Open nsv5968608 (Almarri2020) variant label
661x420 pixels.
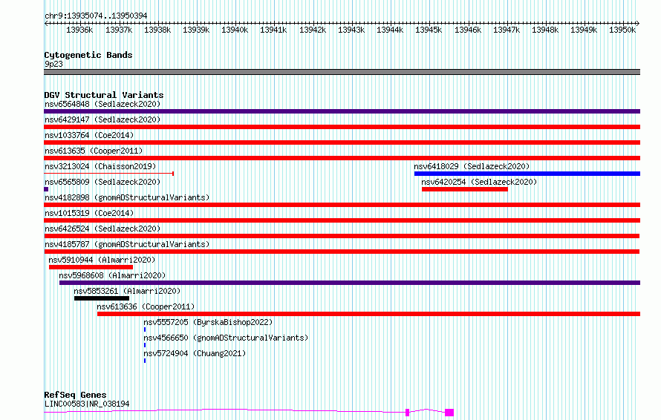click(112, 275)
